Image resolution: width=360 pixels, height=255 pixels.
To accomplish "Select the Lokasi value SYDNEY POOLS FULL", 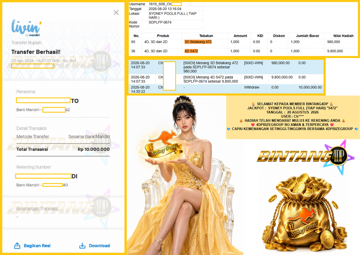I will (173, 15).
